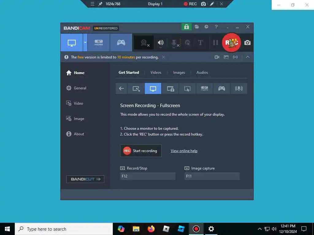Click the BANDICUT button
This screenshot has width=314, height=235.
tap(85, 179)
